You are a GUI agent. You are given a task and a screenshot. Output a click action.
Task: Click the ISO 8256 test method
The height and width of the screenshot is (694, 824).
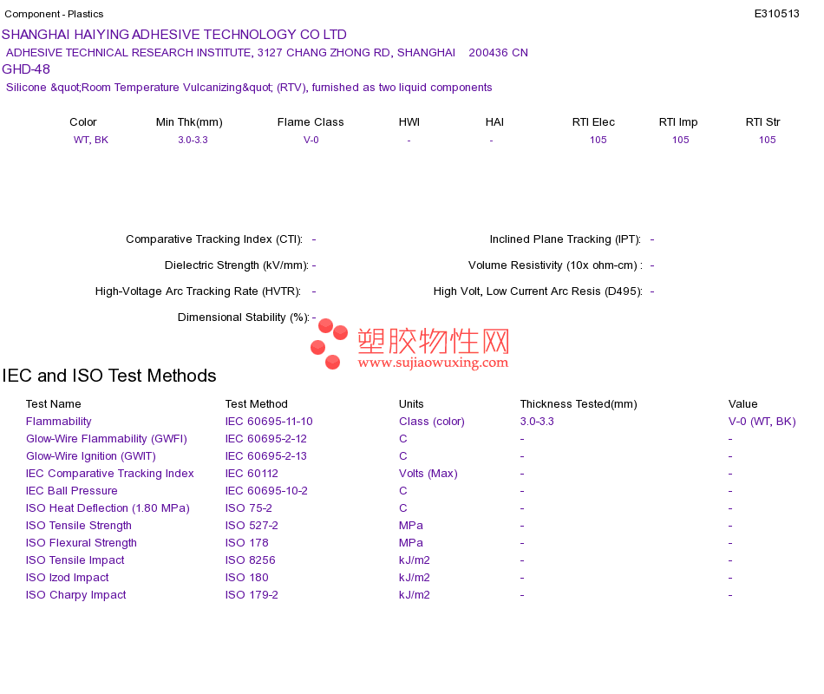click(250, 560)
